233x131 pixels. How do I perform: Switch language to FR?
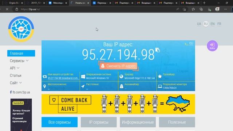click(x=219, y=24)
